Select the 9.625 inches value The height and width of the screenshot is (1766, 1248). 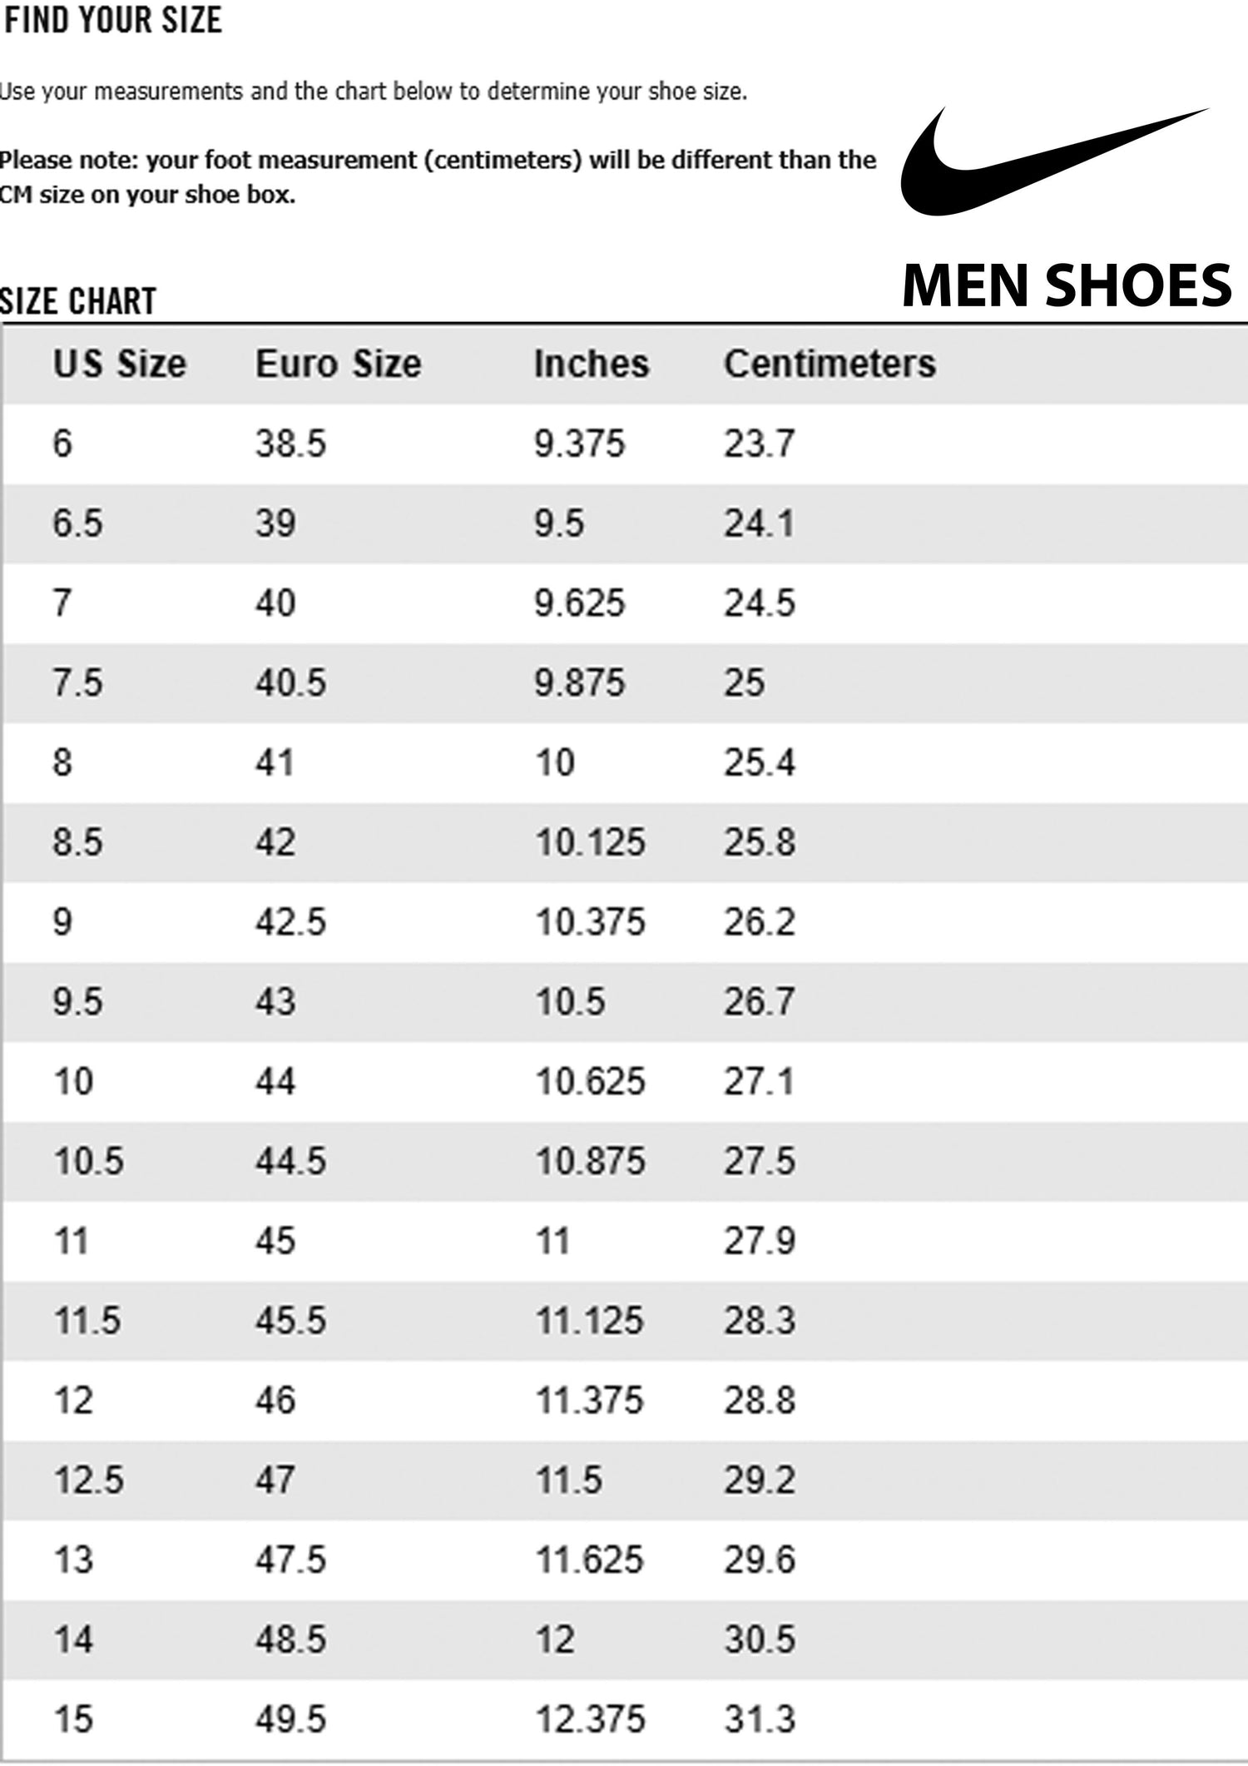tap(579, 603)
